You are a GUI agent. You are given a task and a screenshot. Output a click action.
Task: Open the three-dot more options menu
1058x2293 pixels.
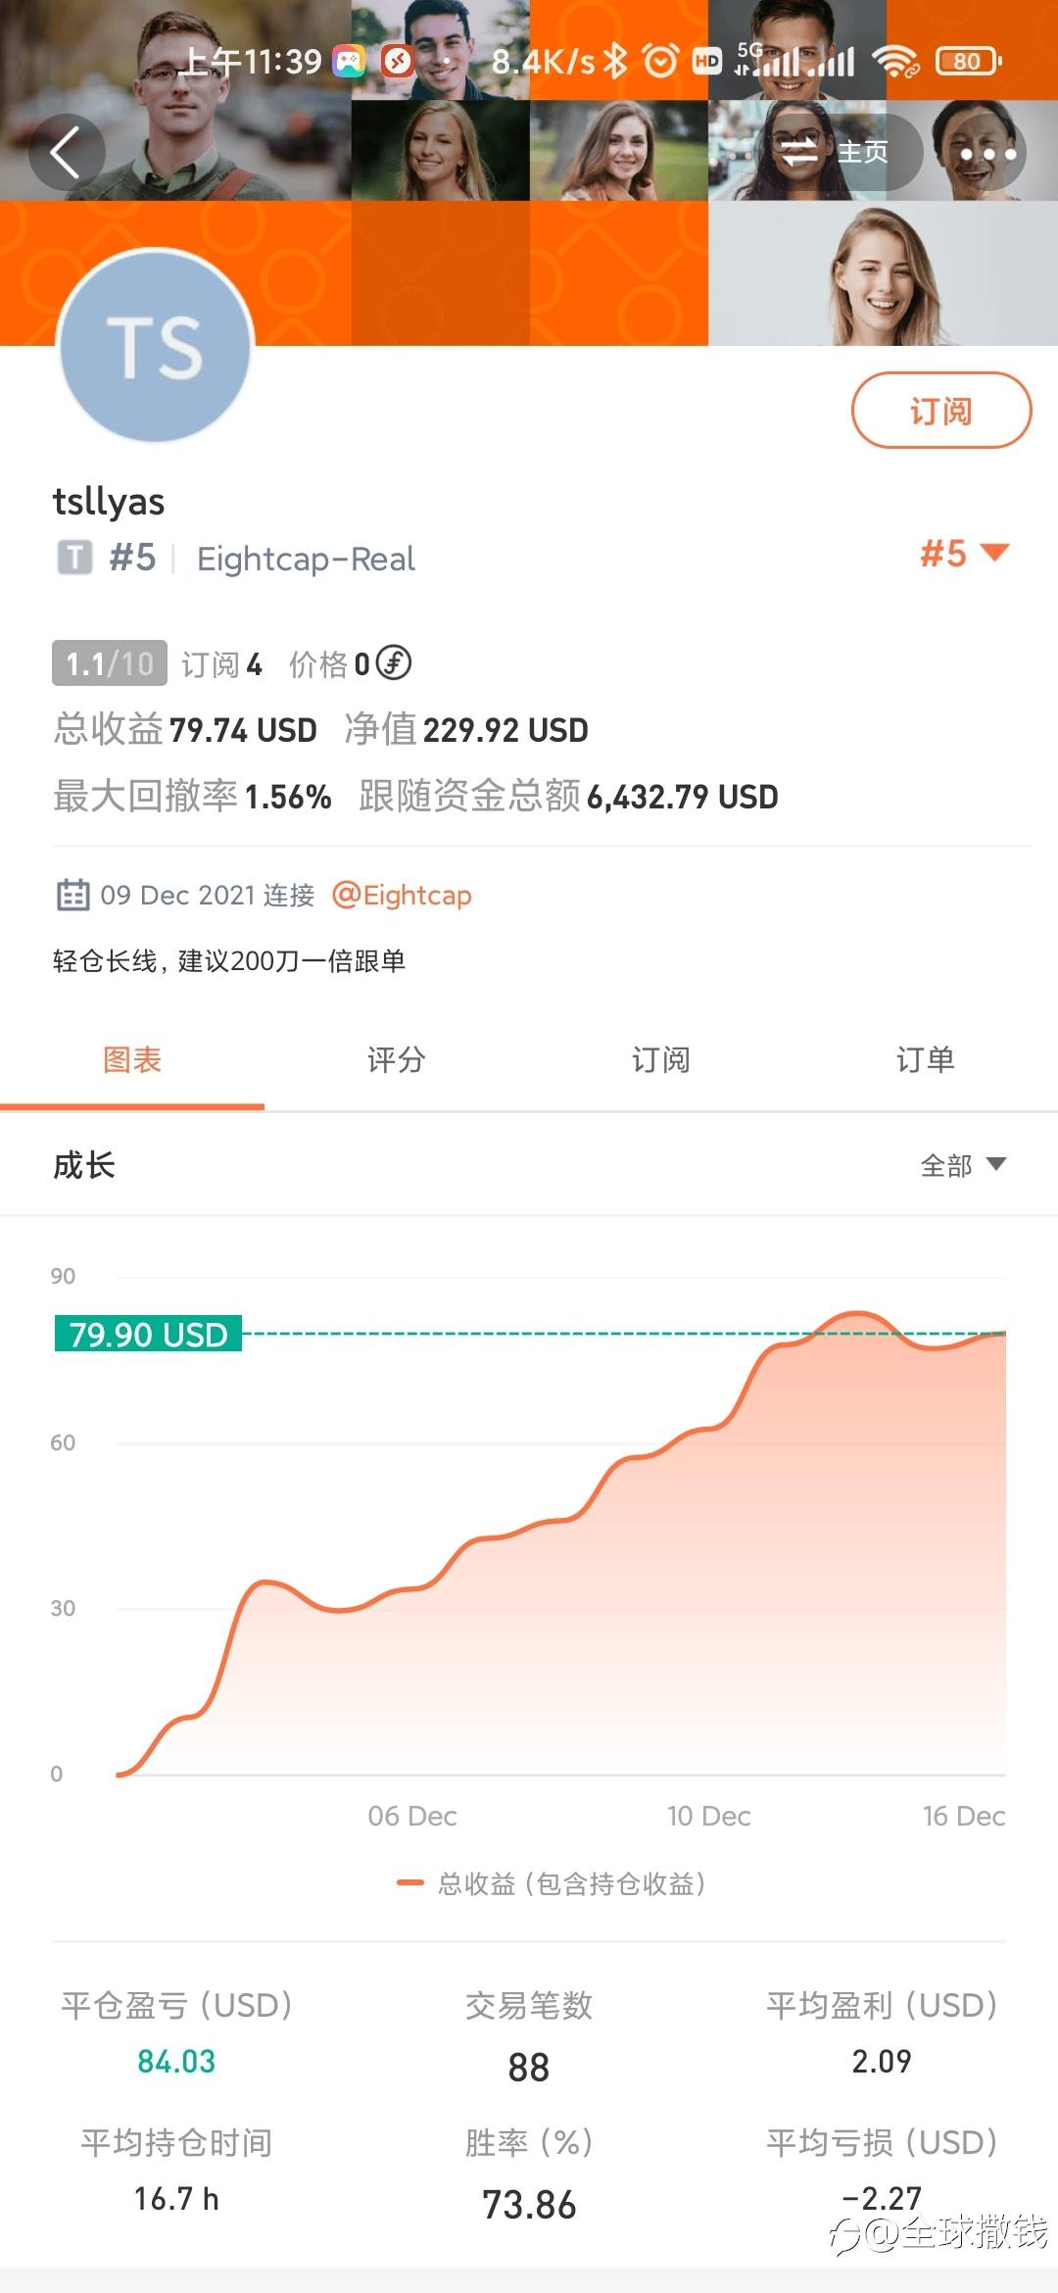[x=987, y=154]
